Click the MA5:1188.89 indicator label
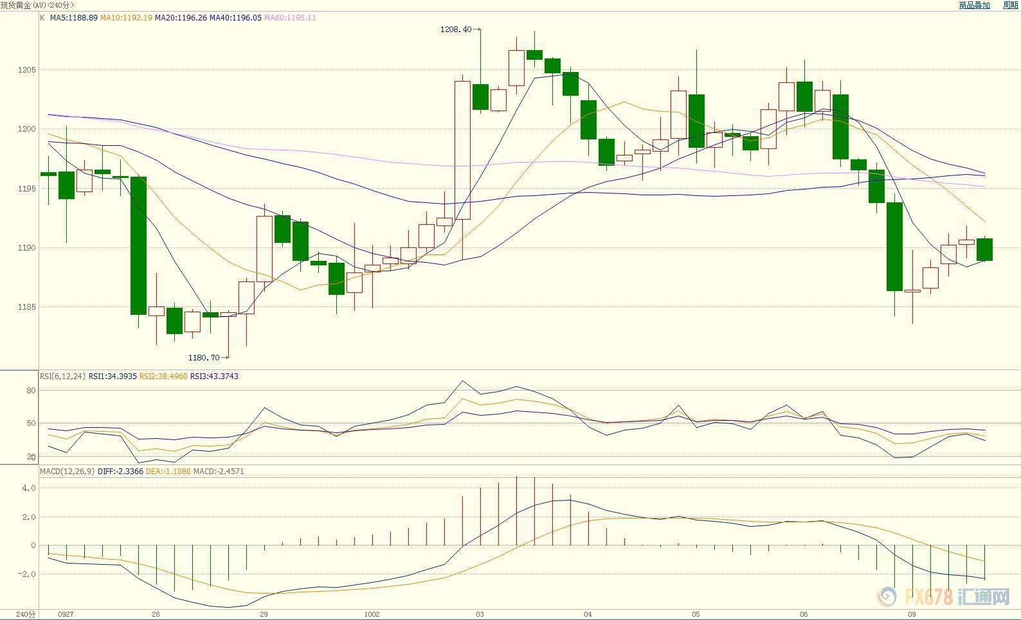 (74, 18)
